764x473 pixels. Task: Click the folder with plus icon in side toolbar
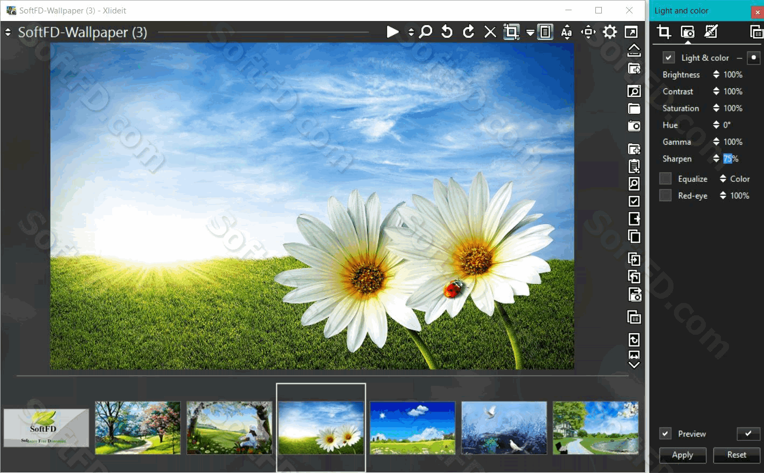[634, 149]
